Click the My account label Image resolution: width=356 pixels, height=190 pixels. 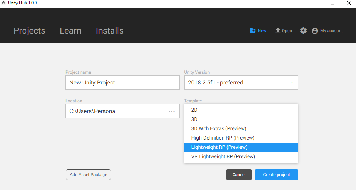pos(331,31)
